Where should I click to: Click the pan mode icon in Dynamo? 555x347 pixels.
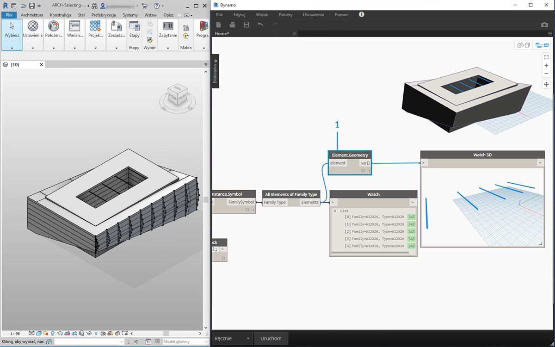546,84
